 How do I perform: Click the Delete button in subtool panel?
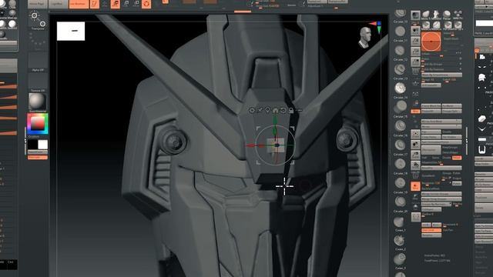[484, 208]
